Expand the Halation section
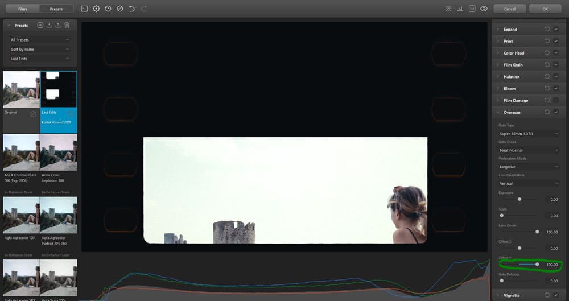This screenshot has width=569, height=301. point(498,77)
